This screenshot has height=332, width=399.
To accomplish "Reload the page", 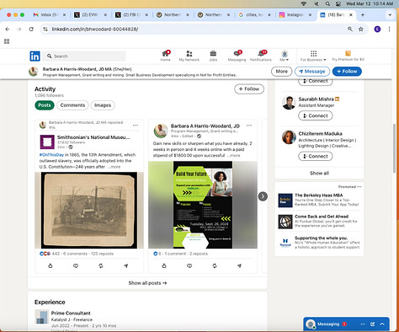I will pos(31,29).
